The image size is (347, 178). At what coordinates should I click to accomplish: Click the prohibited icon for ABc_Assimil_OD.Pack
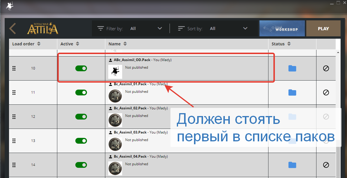[x=326, y=68]
